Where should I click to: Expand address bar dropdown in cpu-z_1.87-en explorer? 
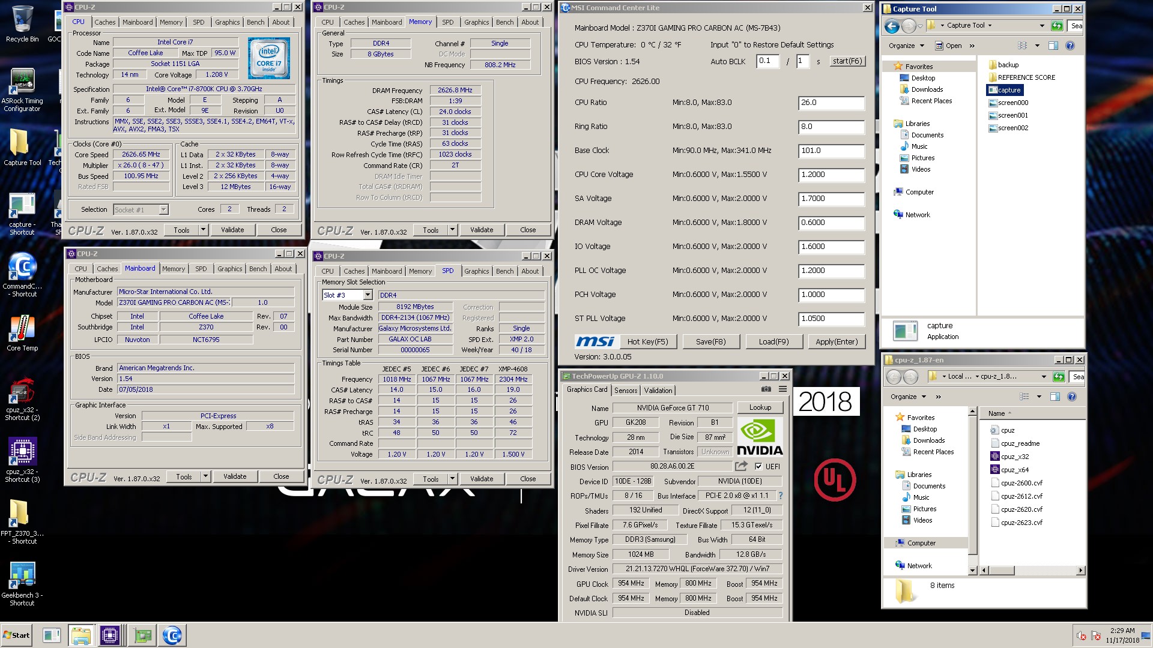[x=1044, y=377]
